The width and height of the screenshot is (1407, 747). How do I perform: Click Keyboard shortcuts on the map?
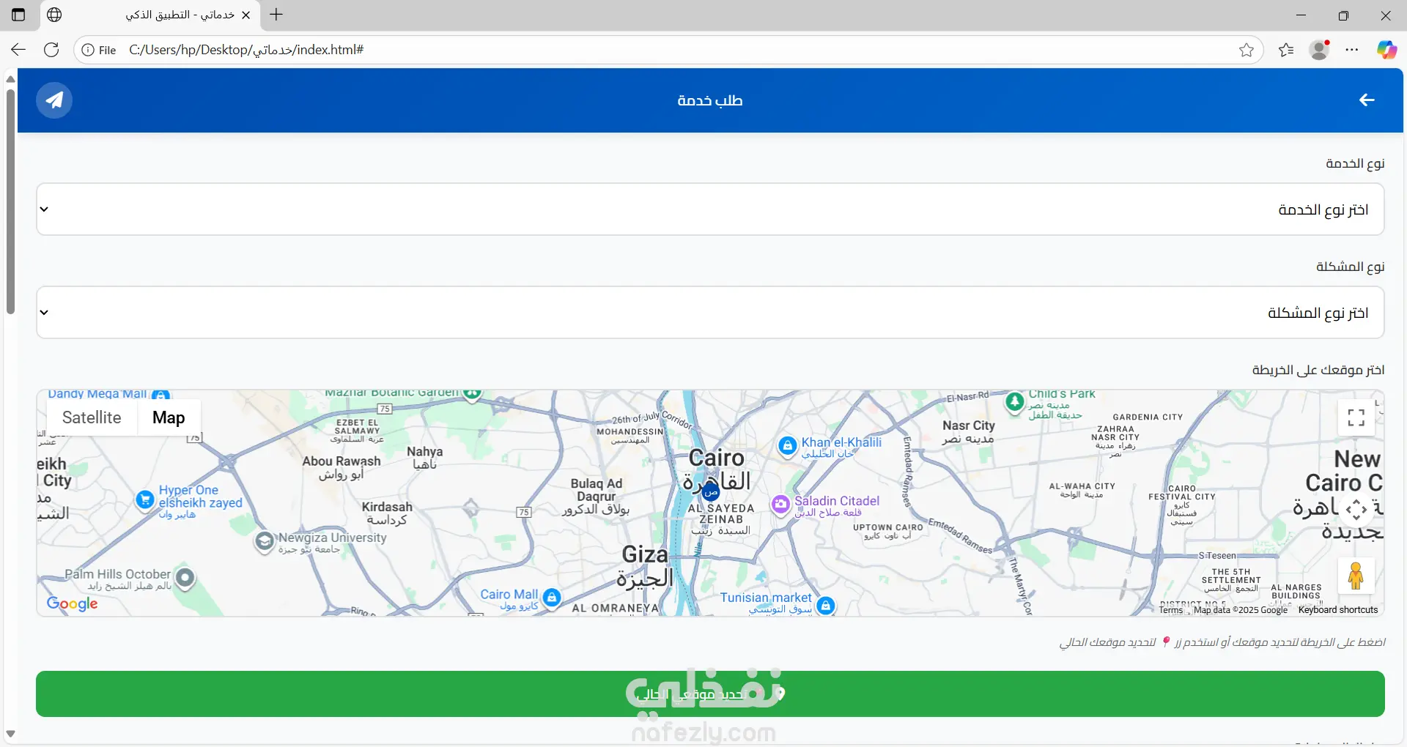pyautogui.click(x=1338, y=610)
